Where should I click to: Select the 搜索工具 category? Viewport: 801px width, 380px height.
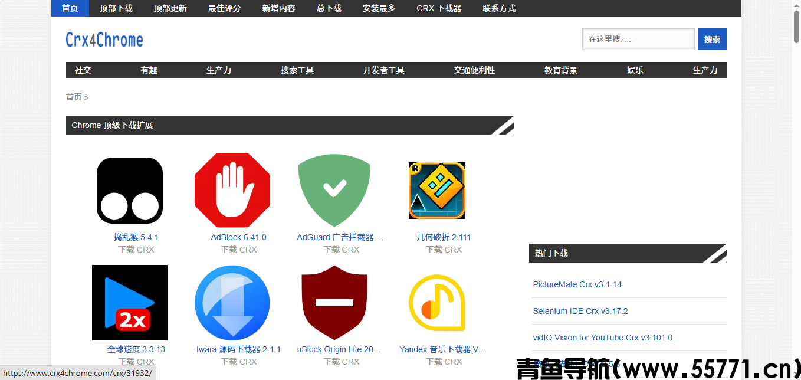297,70
